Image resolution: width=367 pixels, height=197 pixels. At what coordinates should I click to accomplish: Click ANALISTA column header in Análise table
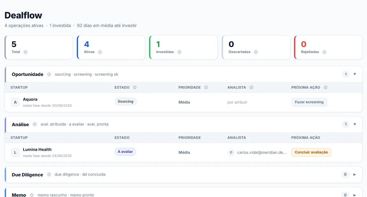point(237,138)
